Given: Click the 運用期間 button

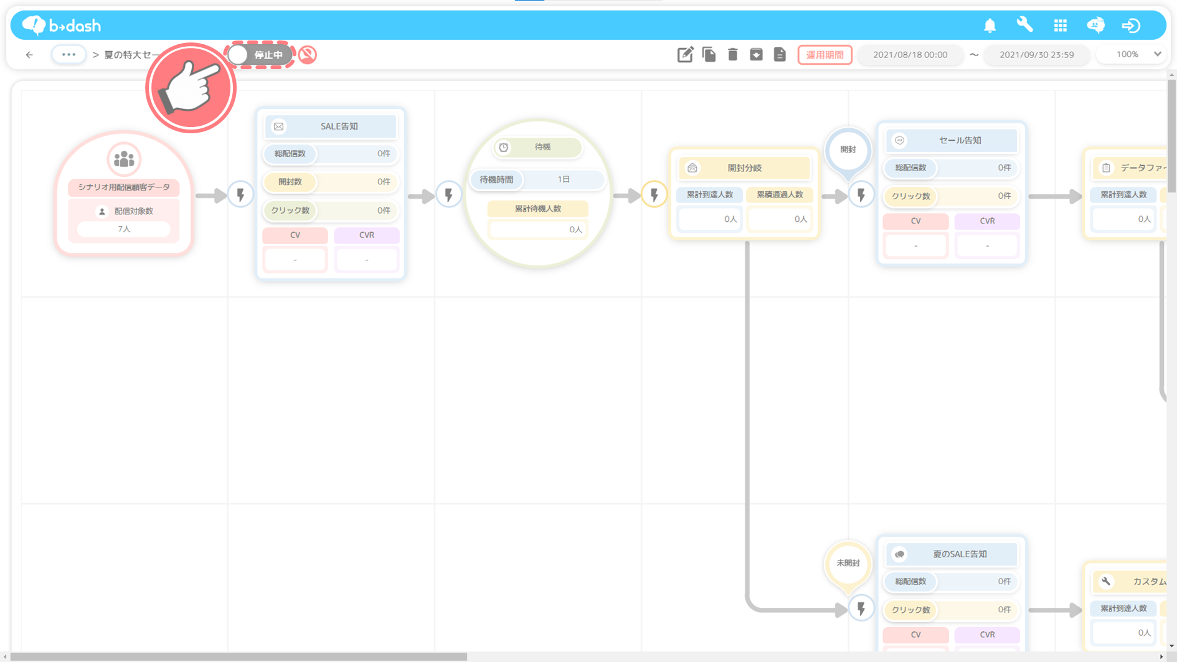Looking at the screenshot, I should pos(825,55).
